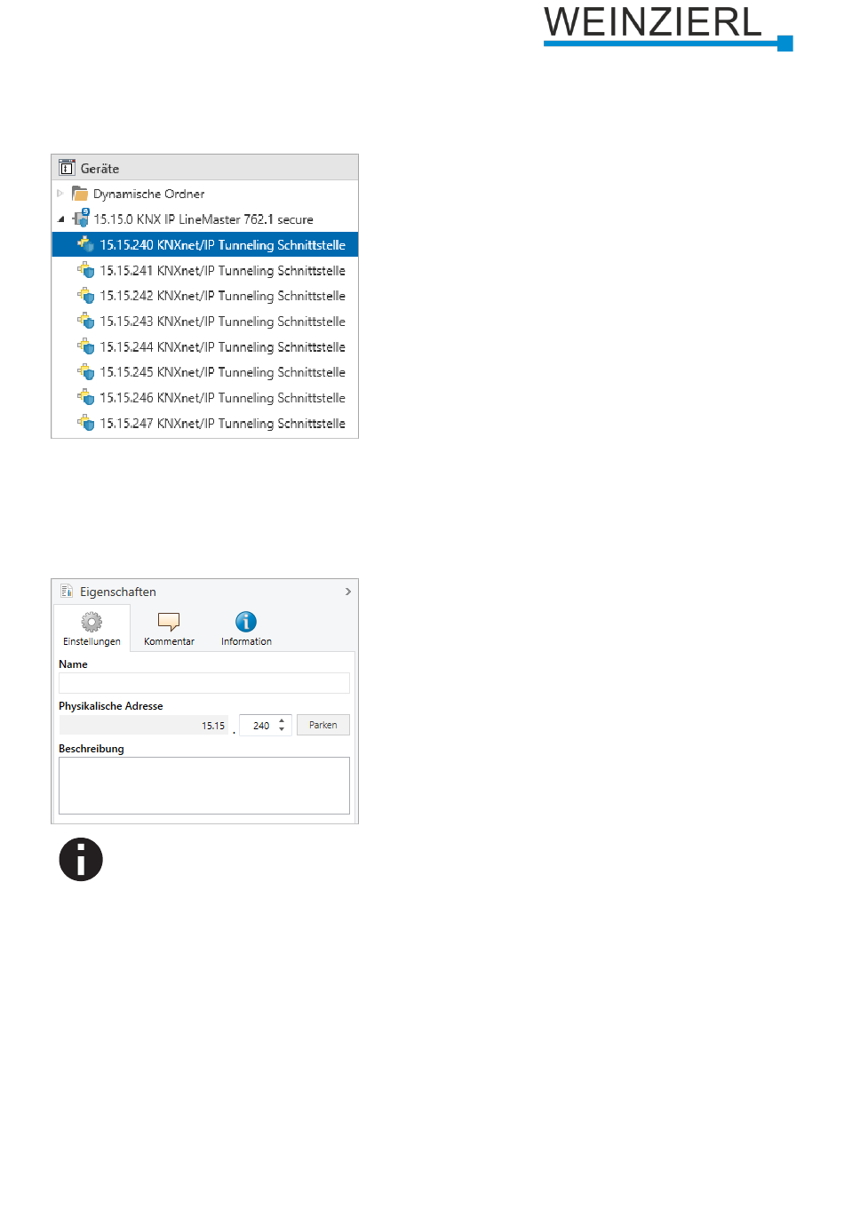Image resolution: width=844 pixels, height=1224 pixels.
Task: Select the 15.15.243 Tunneling Schnittstelle row
Action: point(205,322)
